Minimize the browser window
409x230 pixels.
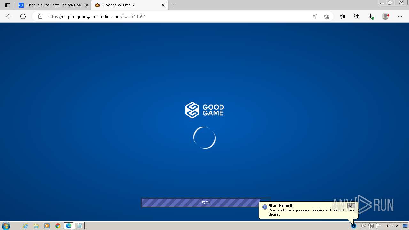pyautogui.click(x=382, y=3)
